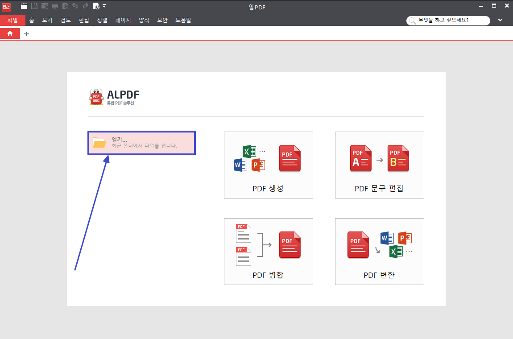Open the 도움말 menu

(x=183, y=20)
